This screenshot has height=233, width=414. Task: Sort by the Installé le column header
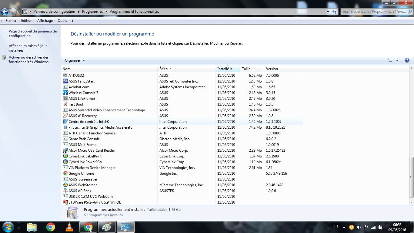click(228, 69)
